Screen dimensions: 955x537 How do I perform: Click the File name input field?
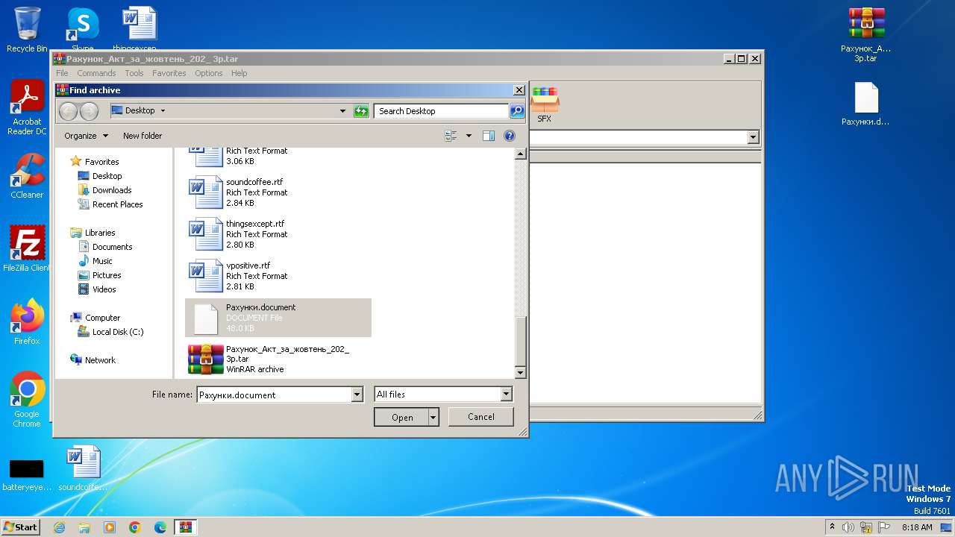click(x=274, y=395)
